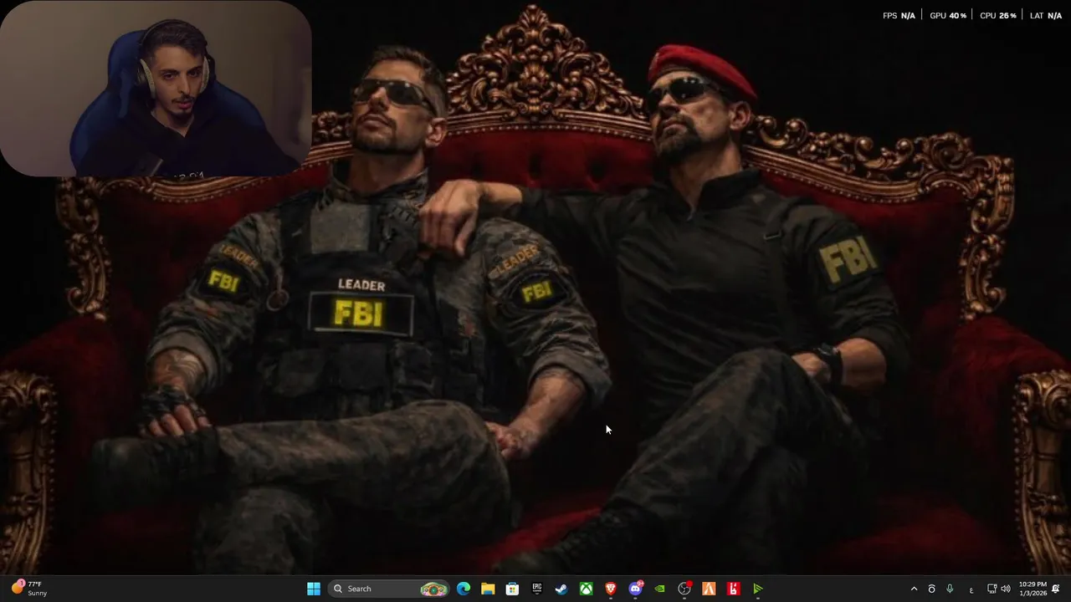Click the green microphone tray icon
Viewport: 1071px width, 602px height.
coord(950,589)
